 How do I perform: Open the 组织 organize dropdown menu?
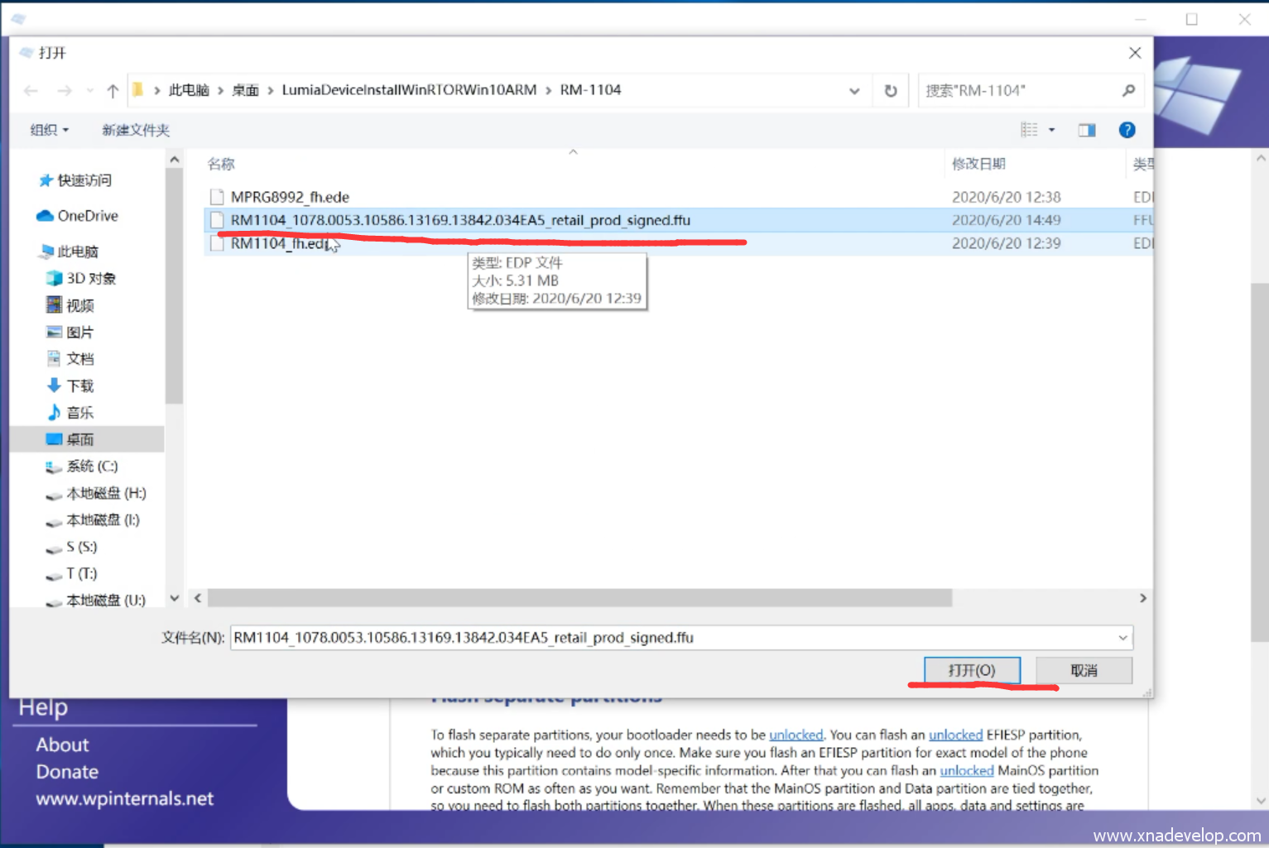(x=49, y=130)
